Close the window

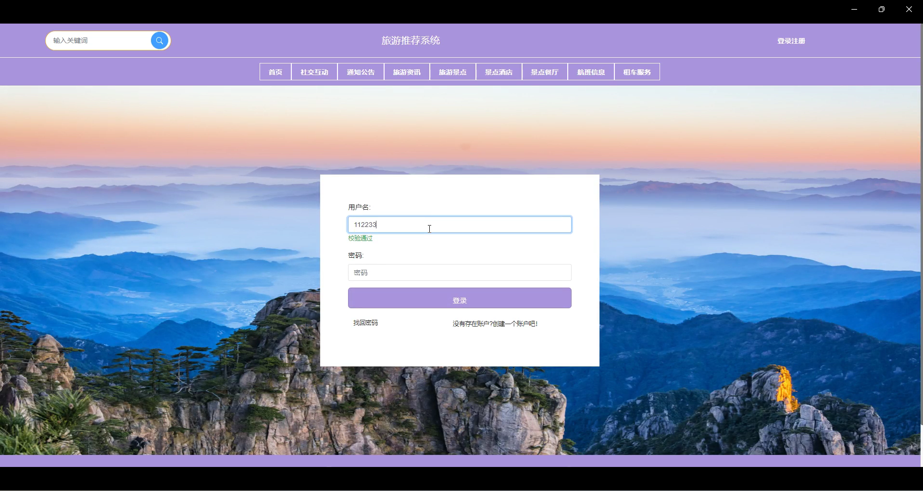point(909,9)
